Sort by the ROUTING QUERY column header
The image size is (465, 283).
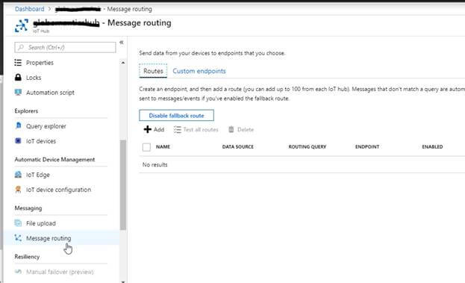point(308,146)
